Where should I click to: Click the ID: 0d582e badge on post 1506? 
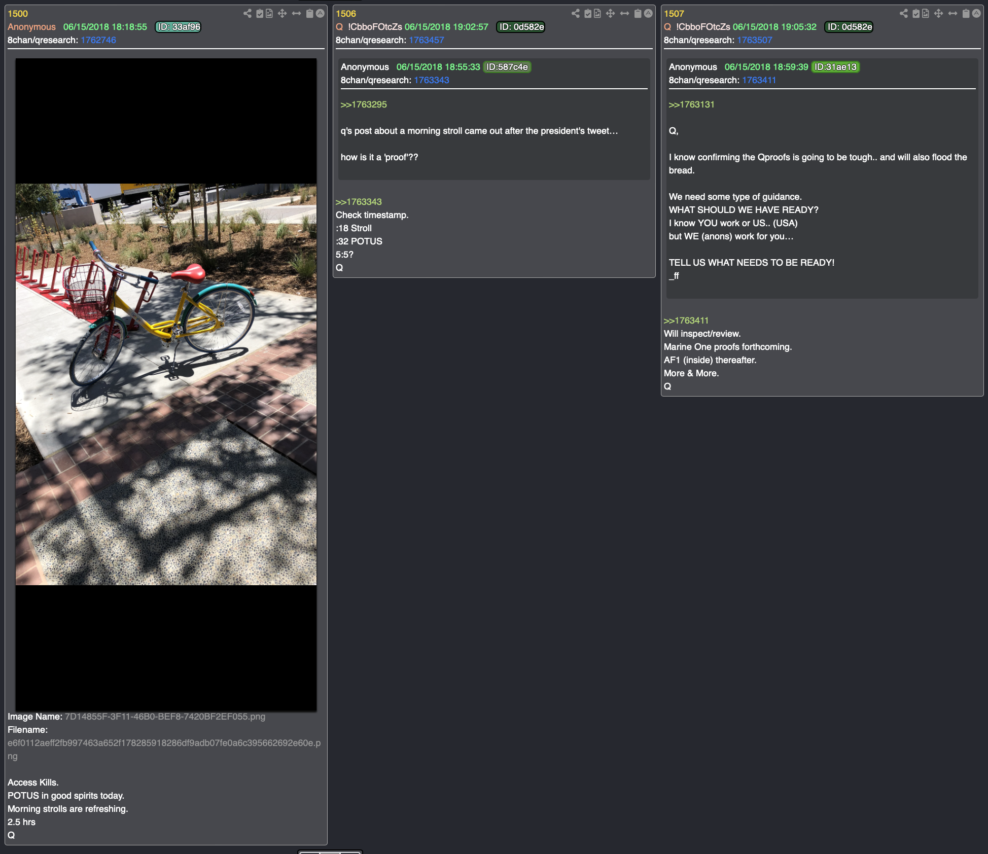[x=520, y=27]
